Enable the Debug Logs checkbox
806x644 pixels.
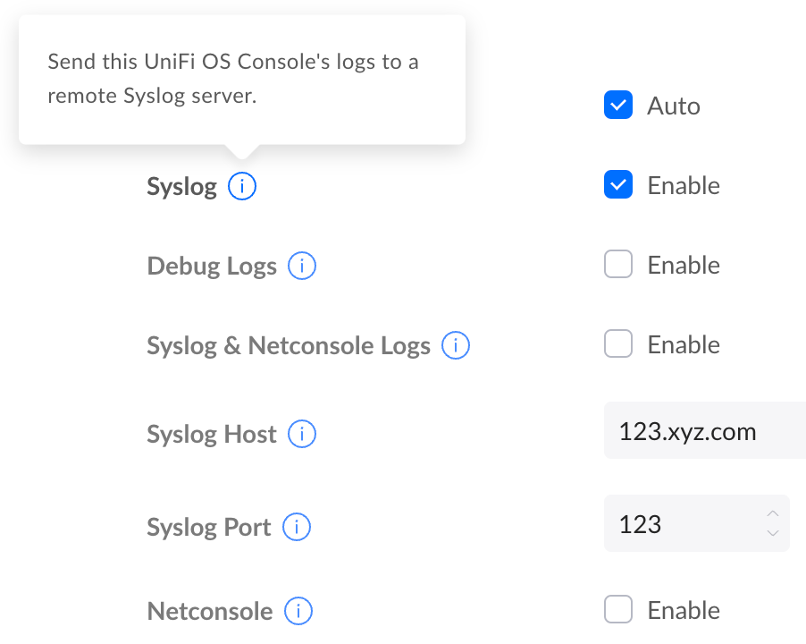pyautogui.click(x=618, y=265)
